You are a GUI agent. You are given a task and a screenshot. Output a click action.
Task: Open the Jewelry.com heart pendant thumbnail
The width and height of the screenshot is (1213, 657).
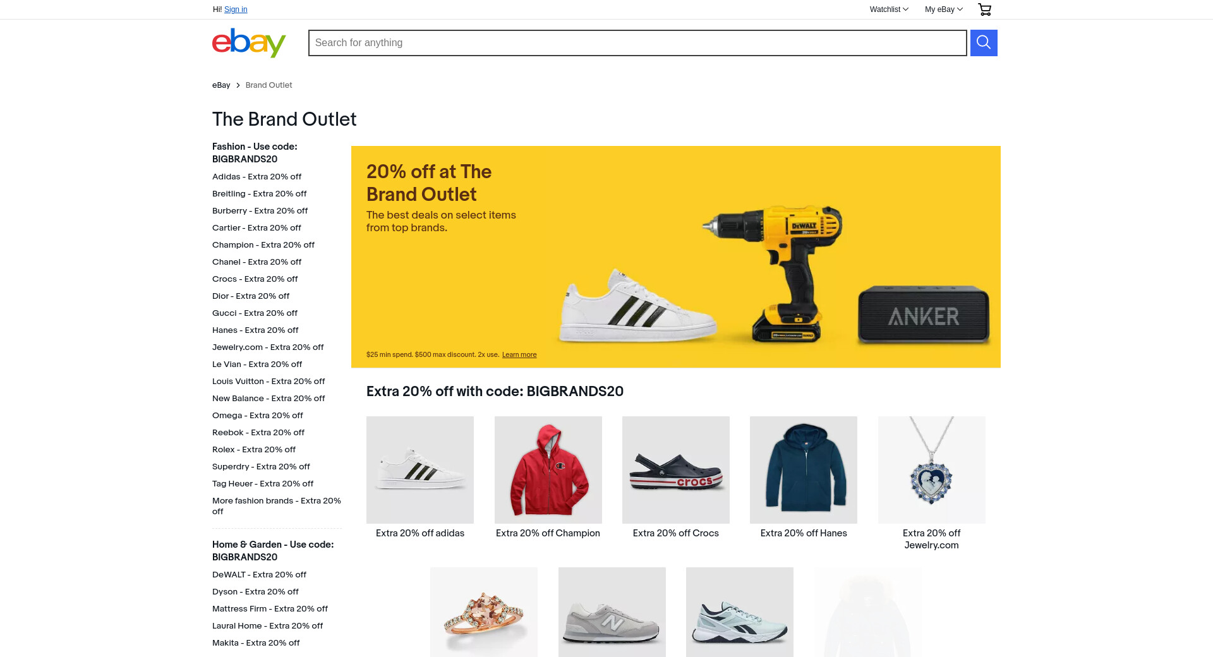click(932, 470)
